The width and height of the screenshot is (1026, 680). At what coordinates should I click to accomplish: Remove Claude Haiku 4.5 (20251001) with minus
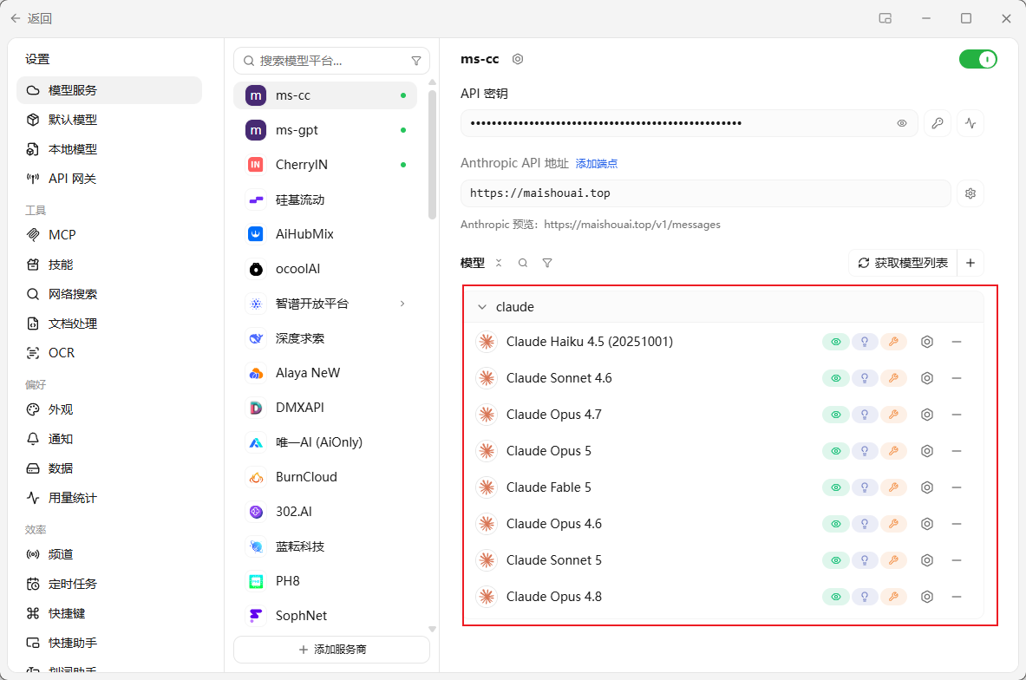tap(957, 342)
